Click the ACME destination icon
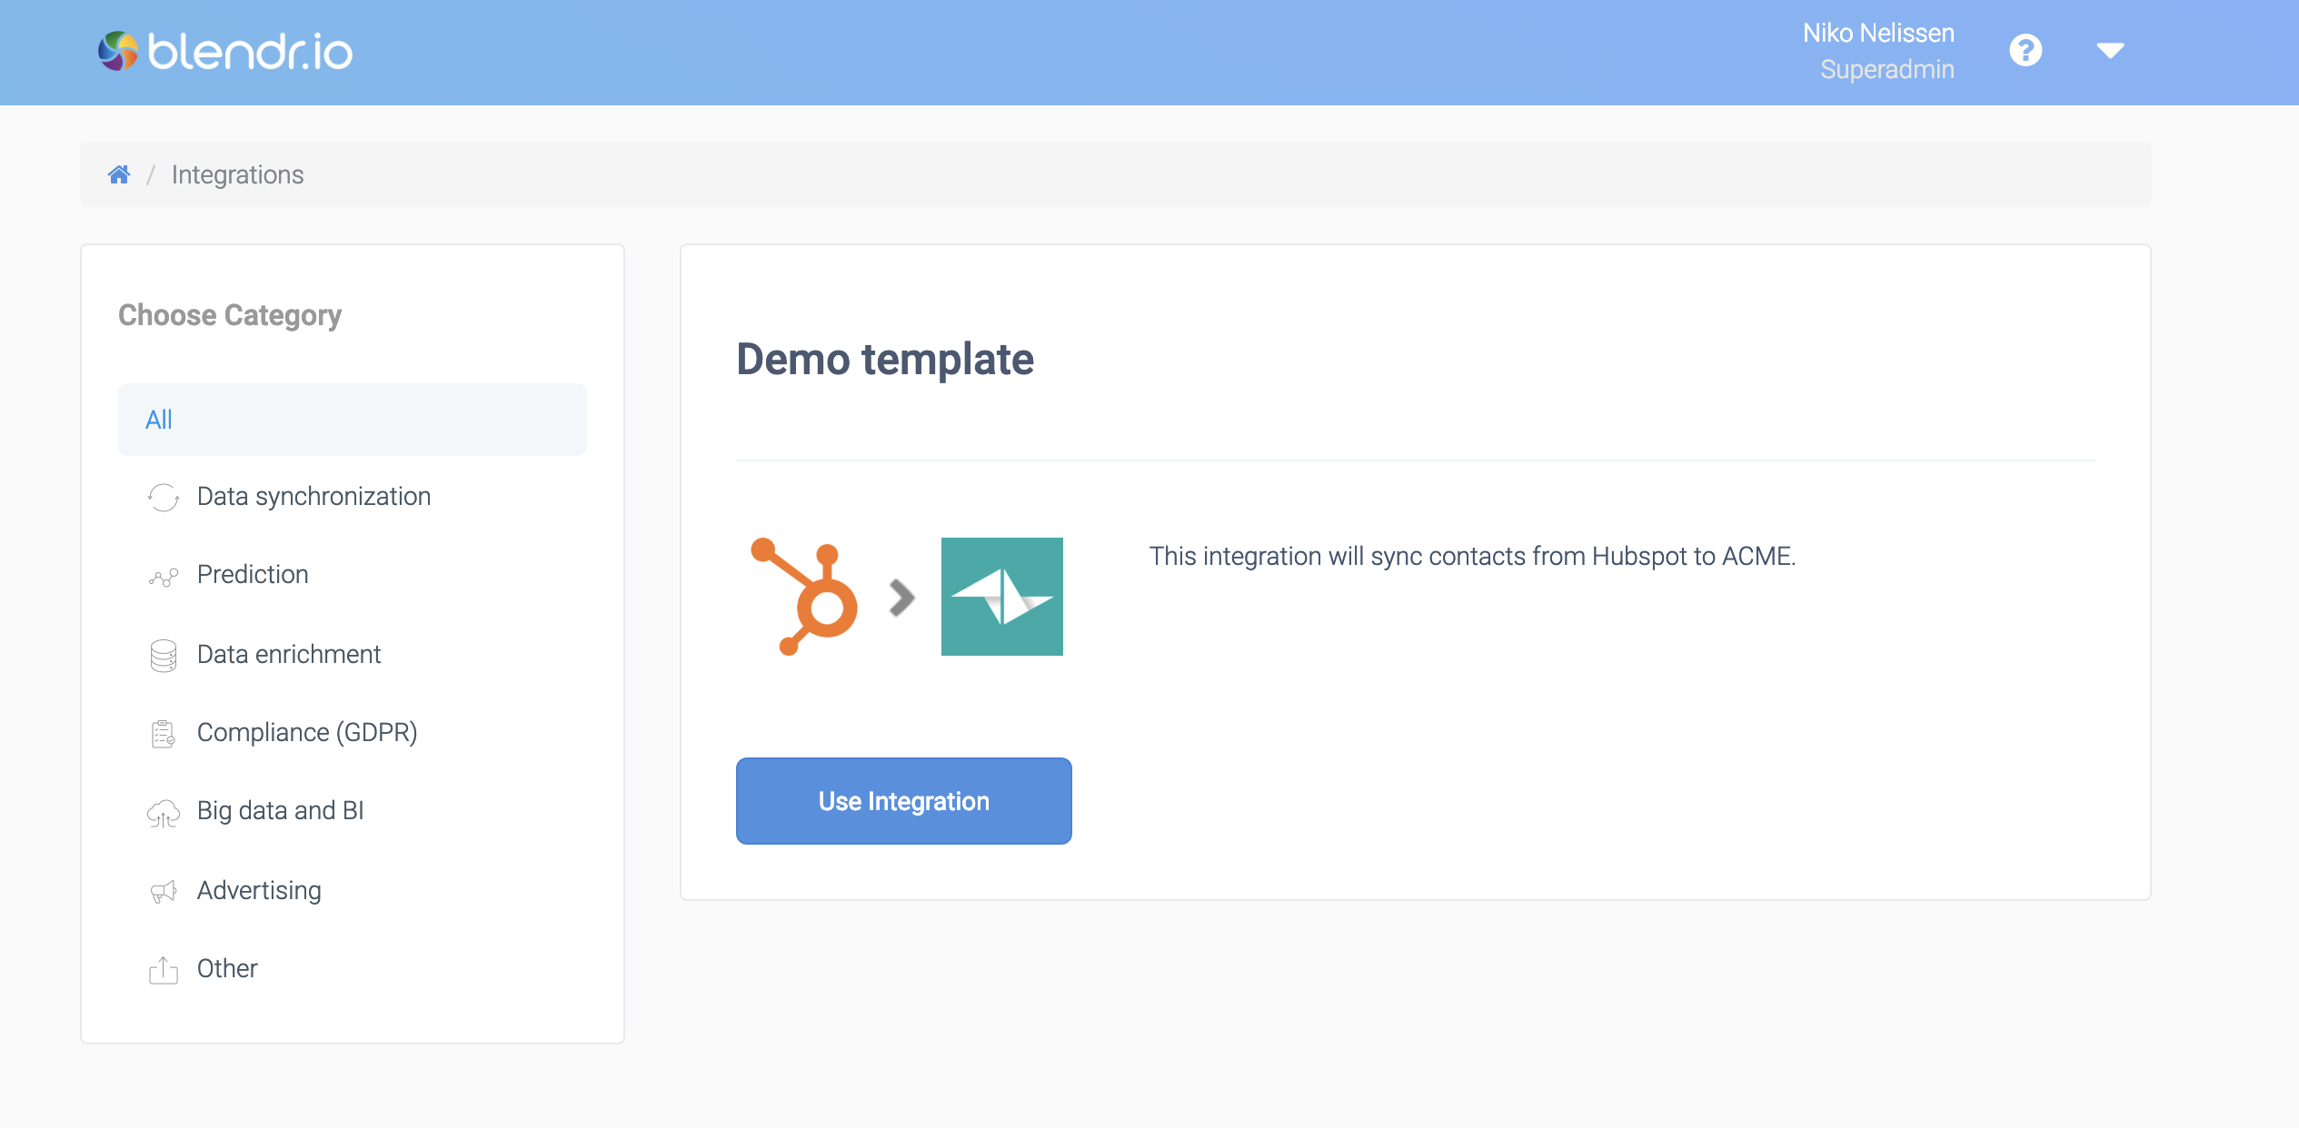The width and height of the screenshot is (2299, 1128). coord(1001,596)
